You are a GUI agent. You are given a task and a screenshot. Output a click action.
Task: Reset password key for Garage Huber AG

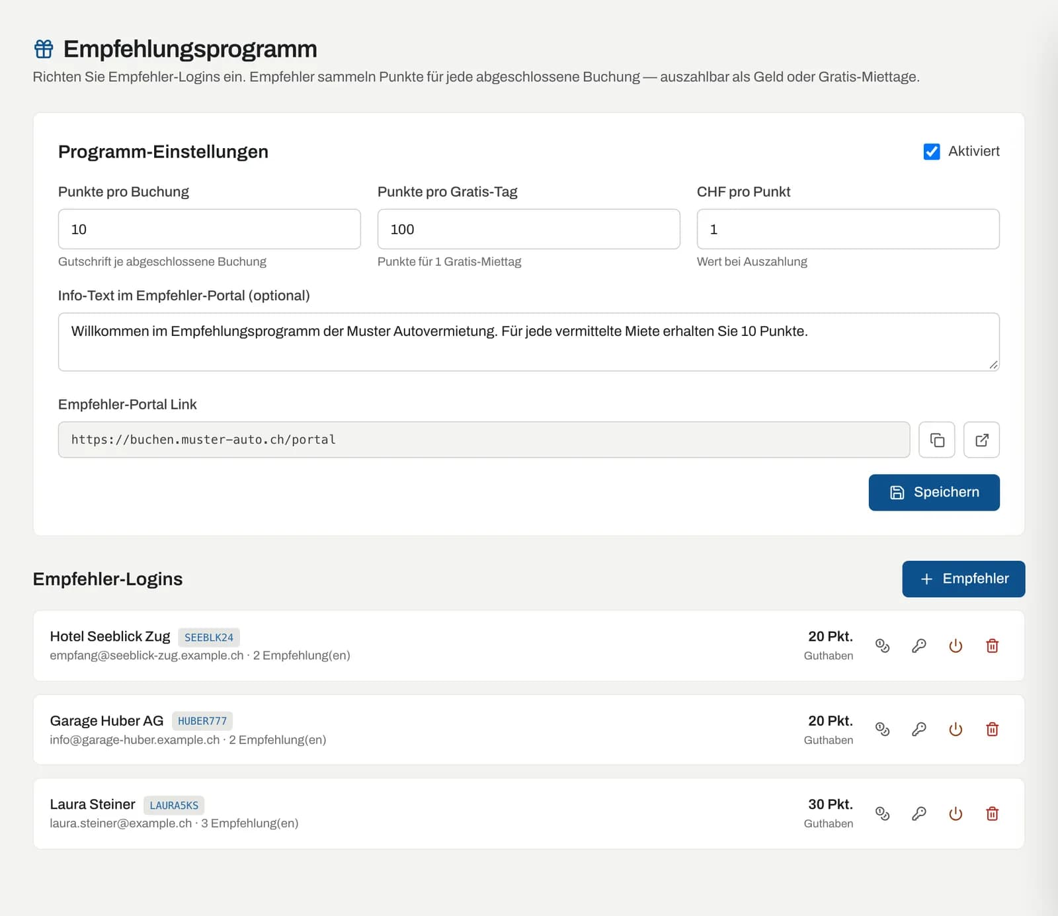(919, 729)
